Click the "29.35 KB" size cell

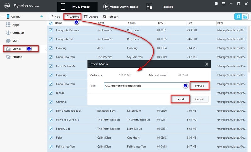192,30
